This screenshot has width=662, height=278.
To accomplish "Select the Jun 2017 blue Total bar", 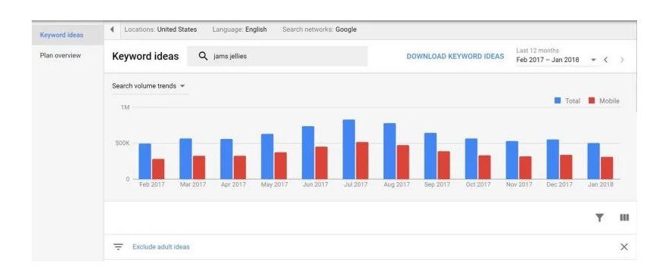I will 308,153.
